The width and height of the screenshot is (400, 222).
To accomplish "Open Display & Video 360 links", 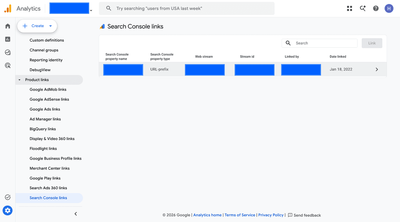I will [52, 139].
